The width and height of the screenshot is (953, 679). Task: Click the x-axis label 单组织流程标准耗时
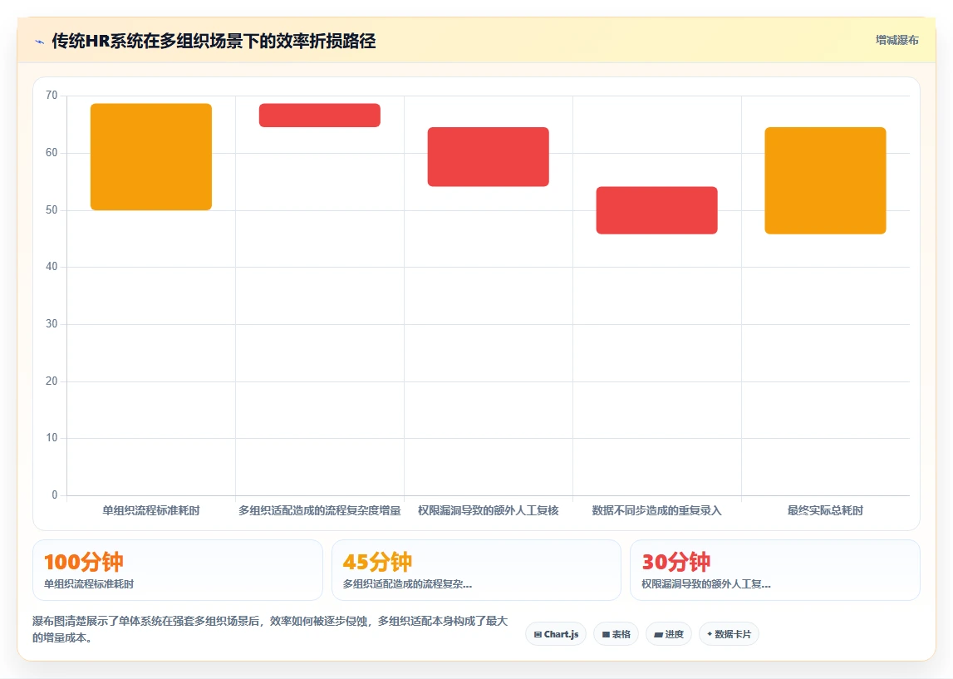[150, 510]
